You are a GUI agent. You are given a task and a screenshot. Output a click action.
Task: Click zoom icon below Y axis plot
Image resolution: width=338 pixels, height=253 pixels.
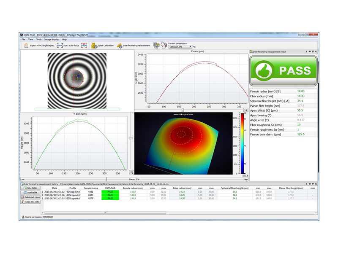pos(131,172)
